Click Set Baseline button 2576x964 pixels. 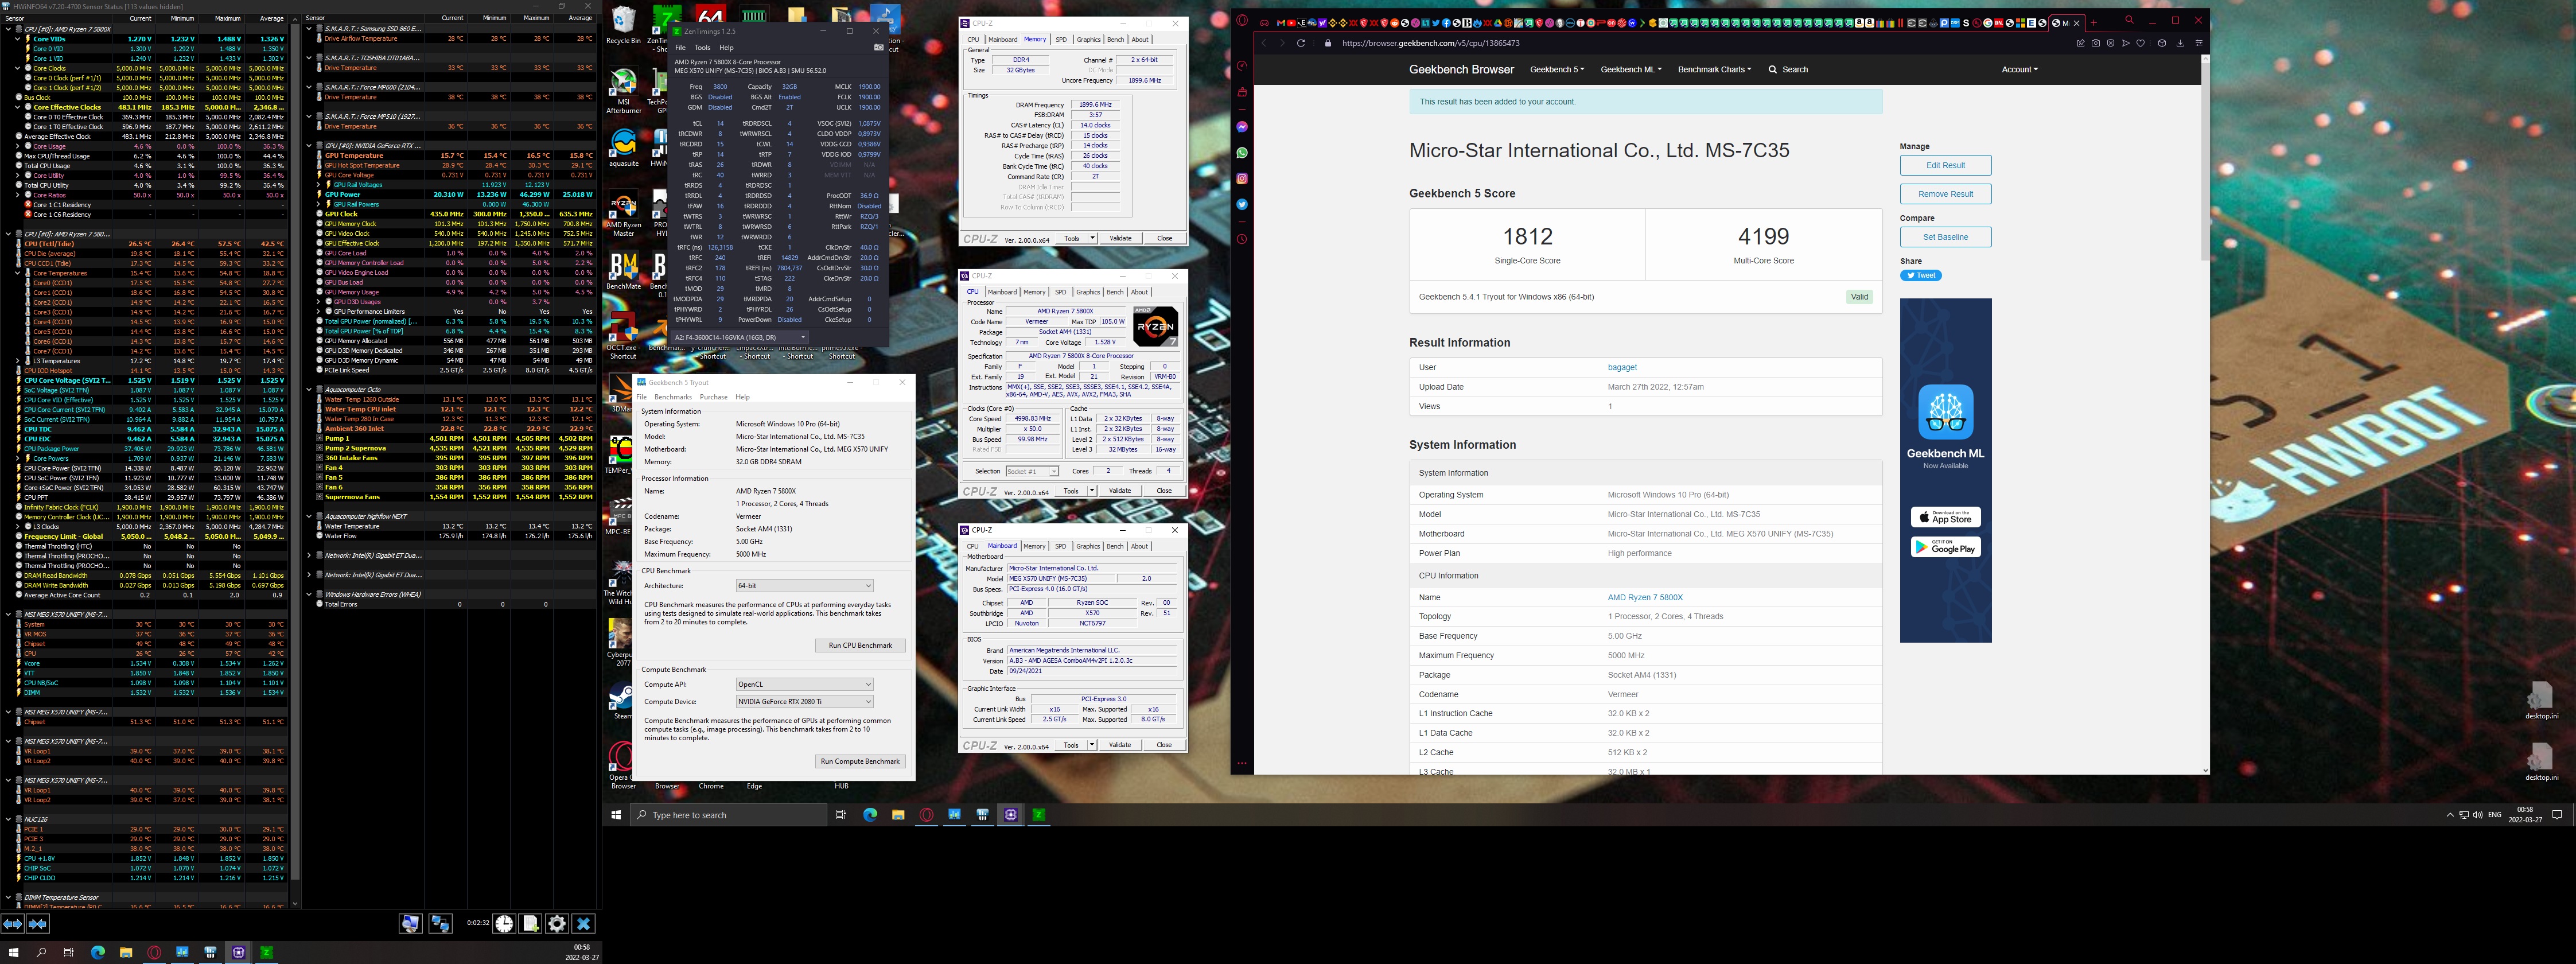tap(1945, 237)
